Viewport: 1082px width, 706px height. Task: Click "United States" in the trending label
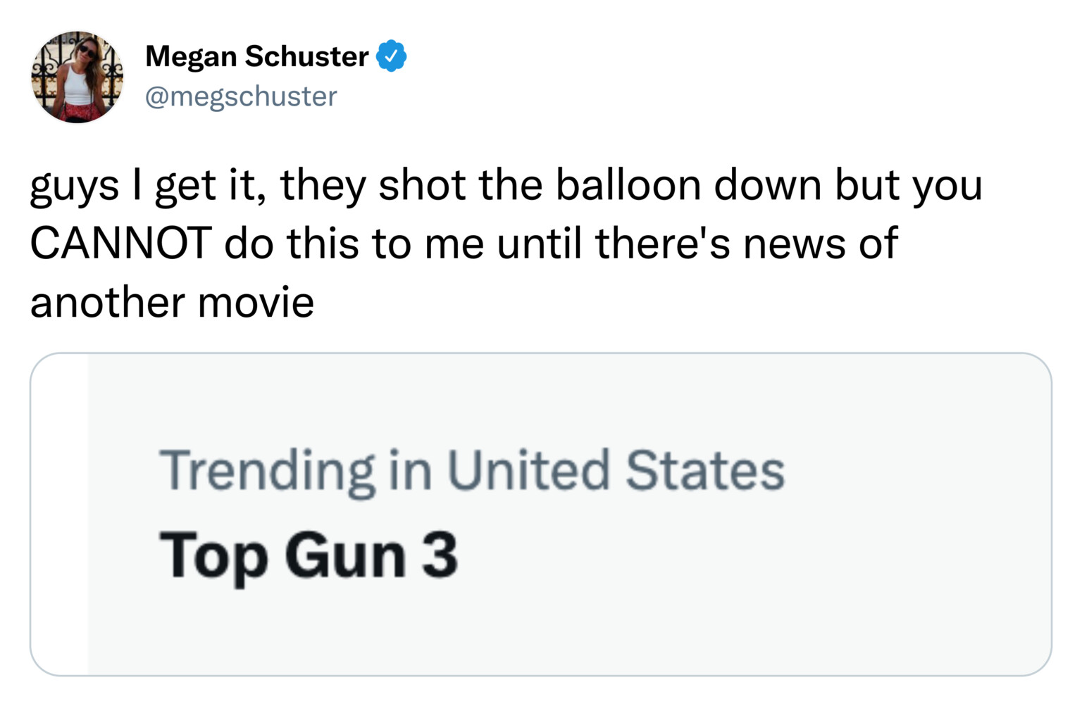(615, 470)
